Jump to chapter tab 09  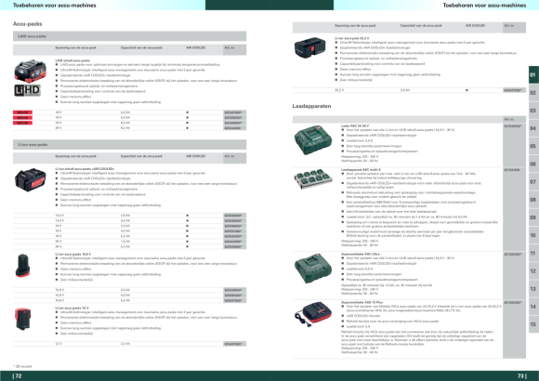click(533, 217)
